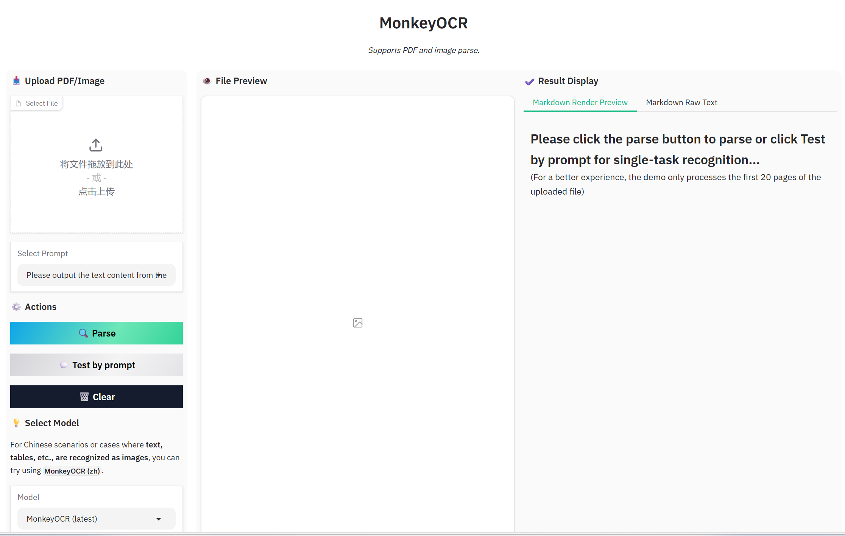Click the lightbulb icon next to Select Model
This screenshot has width=845, height=536.
point(16,423)
